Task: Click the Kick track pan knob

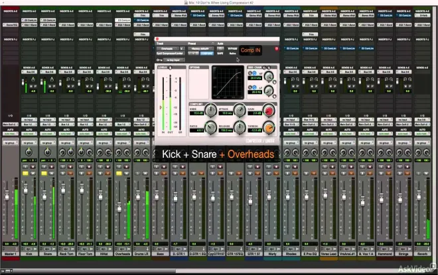Action: coord(29,152)
